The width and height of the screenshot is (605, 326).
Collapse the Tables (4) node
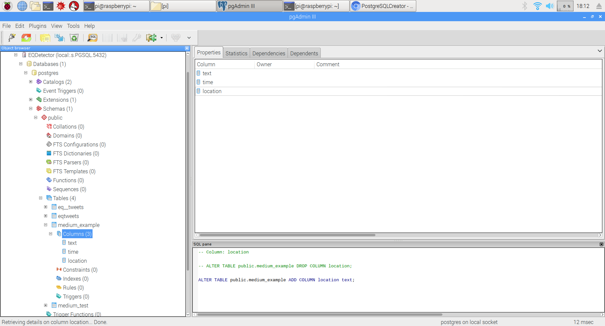point(40,198)
